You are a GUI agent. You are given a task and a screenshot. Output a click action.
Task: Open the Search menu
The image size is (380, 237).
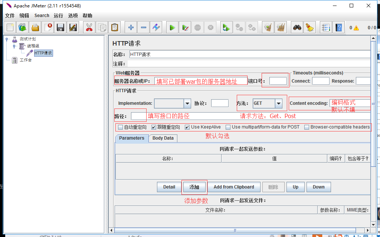click(42, 16)
